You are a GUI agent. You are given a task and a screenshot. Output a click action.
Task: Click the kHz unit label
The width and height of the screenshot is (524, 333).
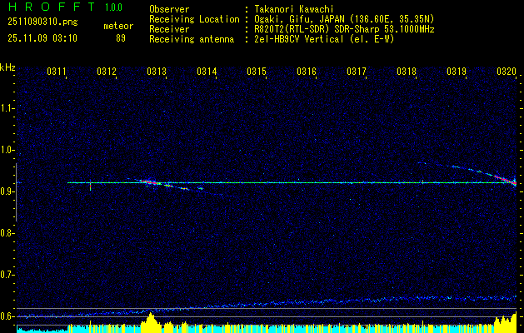(8, 67)
